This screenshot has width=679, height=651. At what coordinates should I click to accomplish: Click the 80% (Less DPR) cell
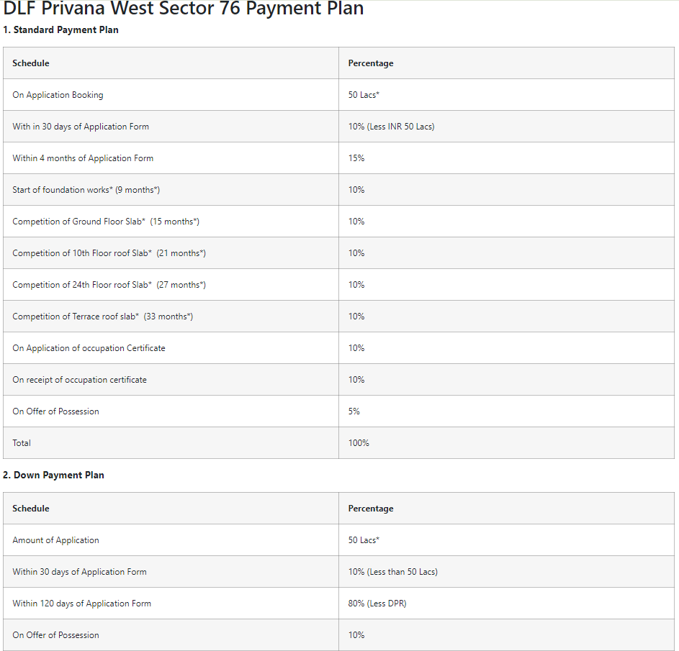click(x=506, y=603)
